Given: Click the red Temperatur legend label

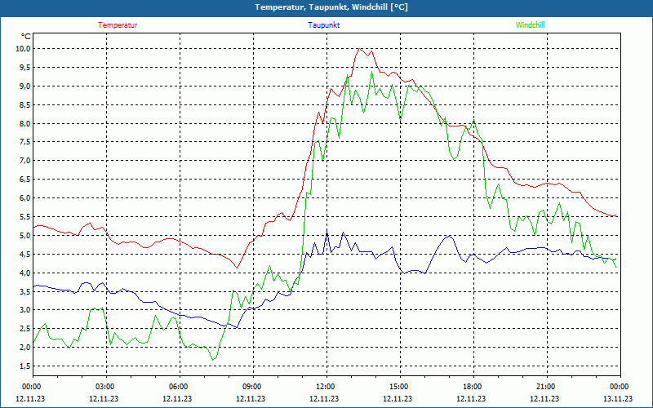Looking at the screenshot, I should [118, 25].
